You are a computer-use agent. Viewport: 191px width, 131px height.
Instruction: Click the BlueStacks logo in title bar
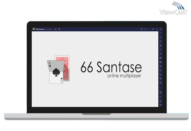(34, 29)
